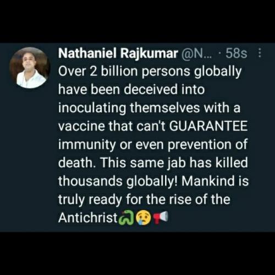
Task: Click the words 'Mankind is'
Action: (215, 181)
